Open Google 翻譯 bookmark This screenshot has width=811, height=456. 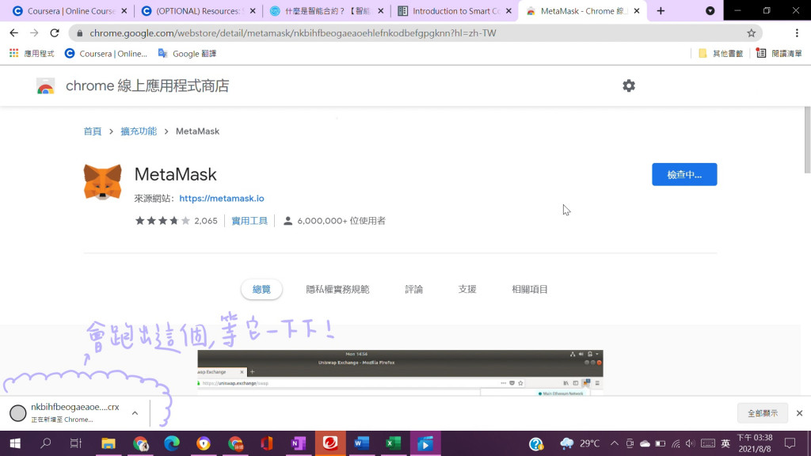coord(187,53)
